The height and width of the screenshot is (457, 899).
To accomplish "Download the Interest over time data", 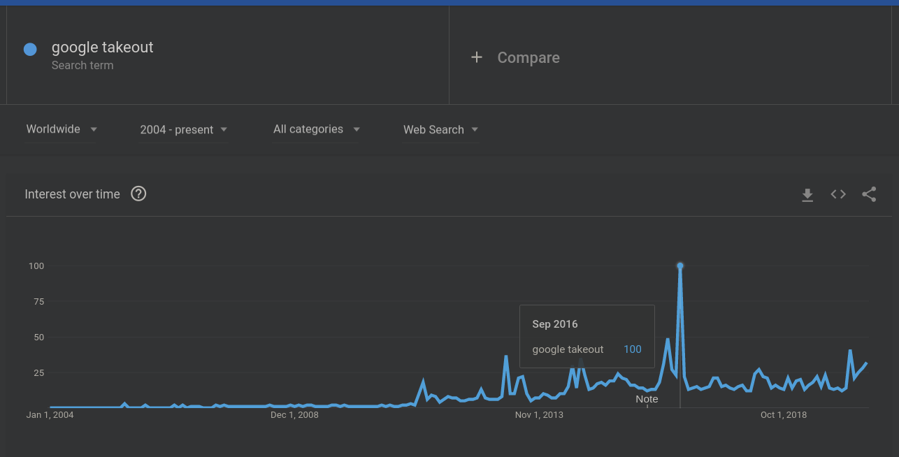I will pyautogui.click(x=807, y=195).
